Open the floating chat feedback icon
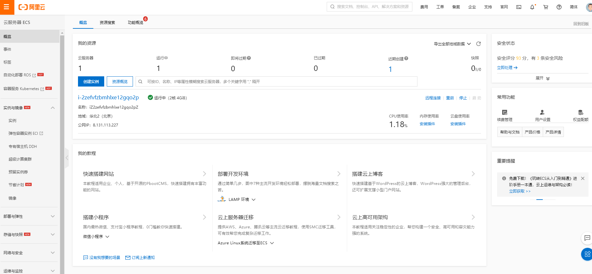Screen dimensions: 592x274 tap(587, 238)
